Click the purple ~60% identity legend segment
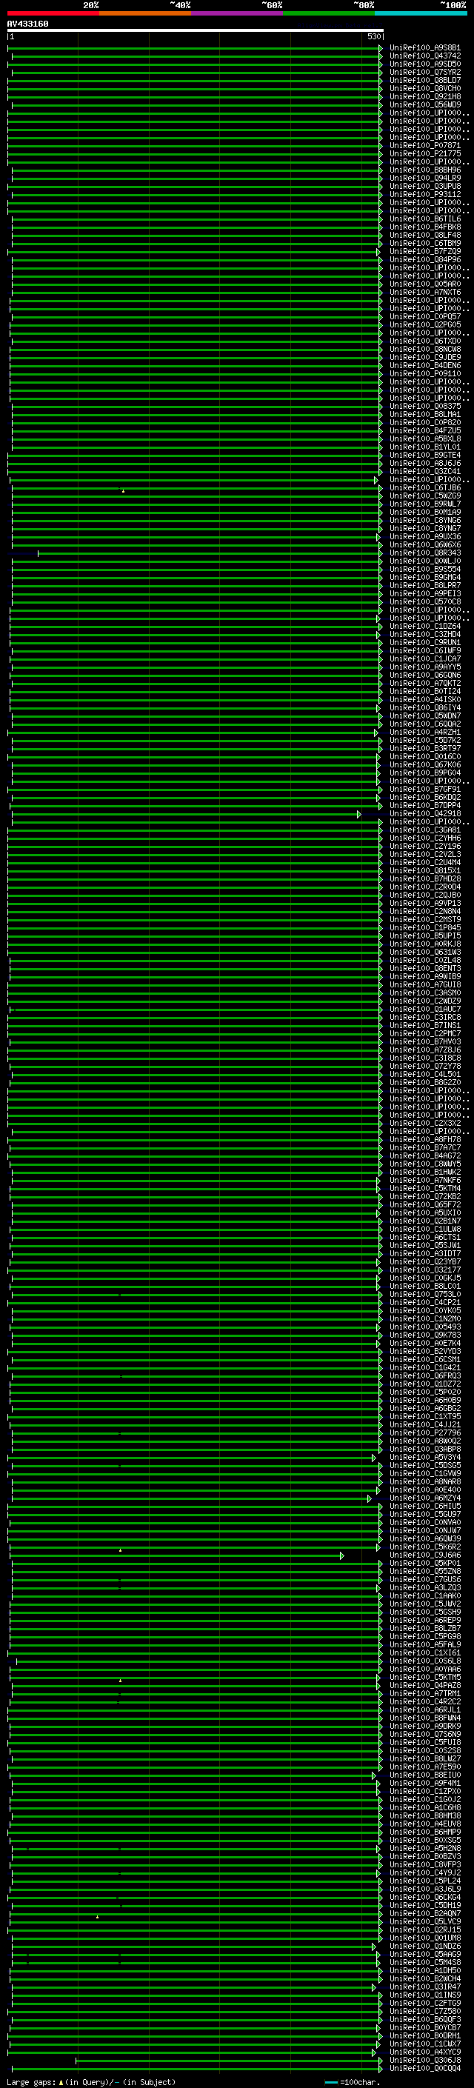474x2088 pixels. 238,13
